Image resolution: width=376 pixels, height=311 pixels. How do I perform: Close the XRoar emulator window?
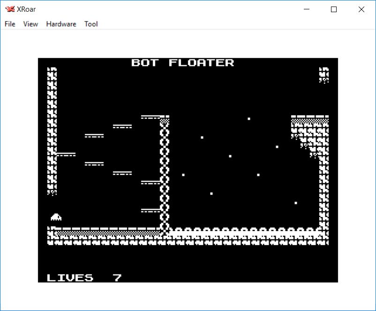[361, 9]
